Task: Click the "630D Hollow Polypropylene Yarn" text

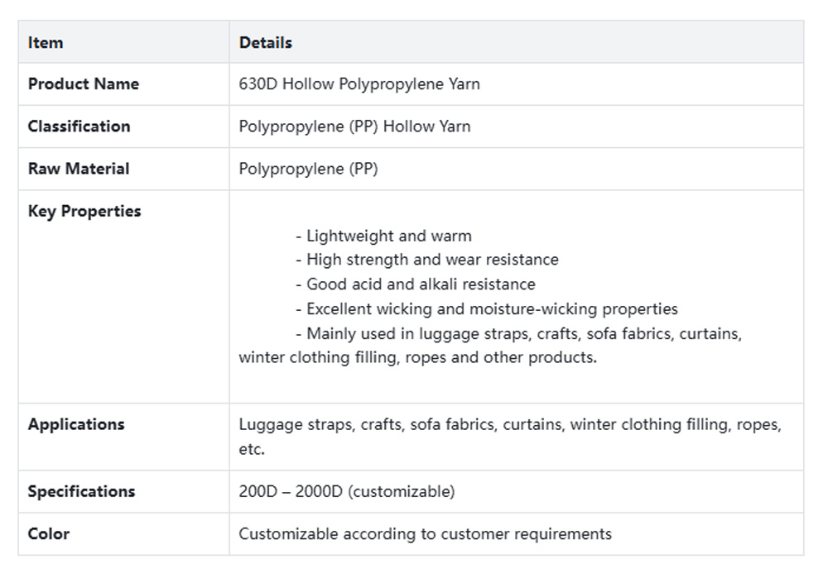Action: pos(359,84)
